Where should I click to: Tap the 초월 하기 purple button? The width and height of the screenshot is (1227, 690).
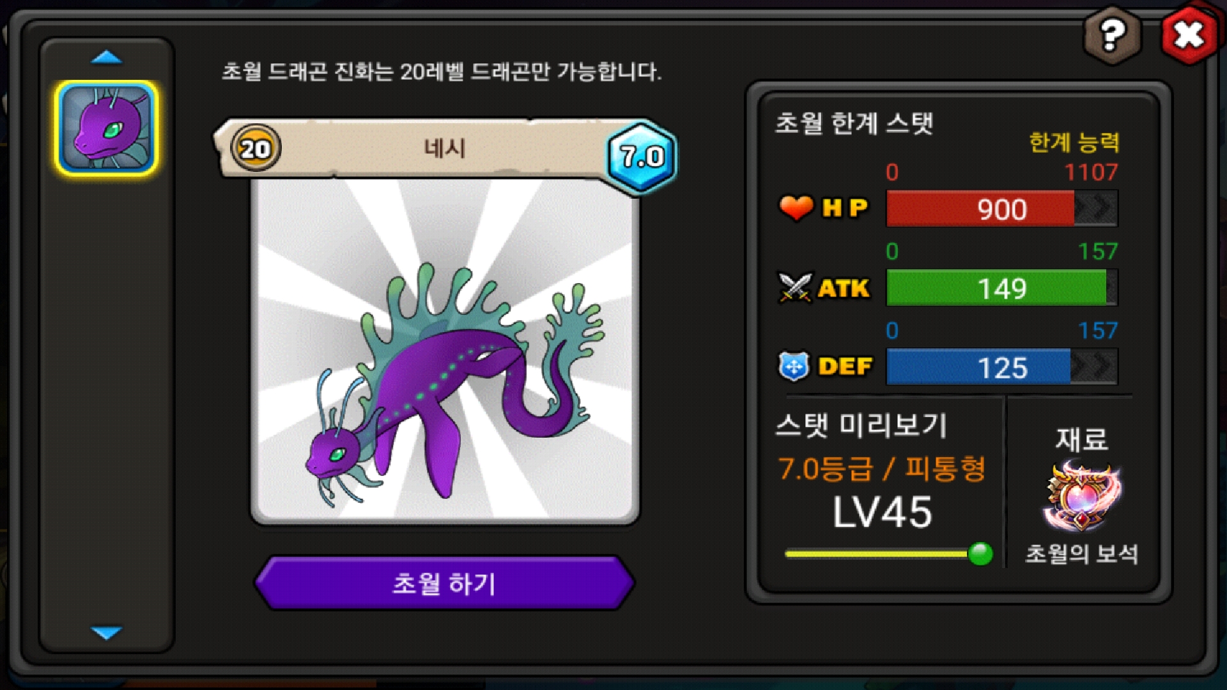pyautogui.click(x=444, y=583)
